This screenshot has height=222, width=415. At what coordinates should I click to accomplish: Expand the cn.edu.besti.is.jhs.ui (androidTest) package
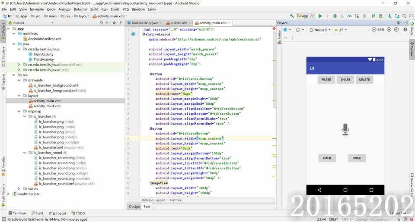click(x=19, y=64)
